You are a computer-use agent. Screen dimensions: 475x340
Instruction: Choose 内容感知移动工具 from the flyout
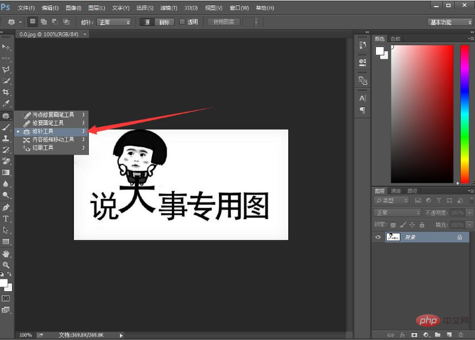(x=51, y=139)
